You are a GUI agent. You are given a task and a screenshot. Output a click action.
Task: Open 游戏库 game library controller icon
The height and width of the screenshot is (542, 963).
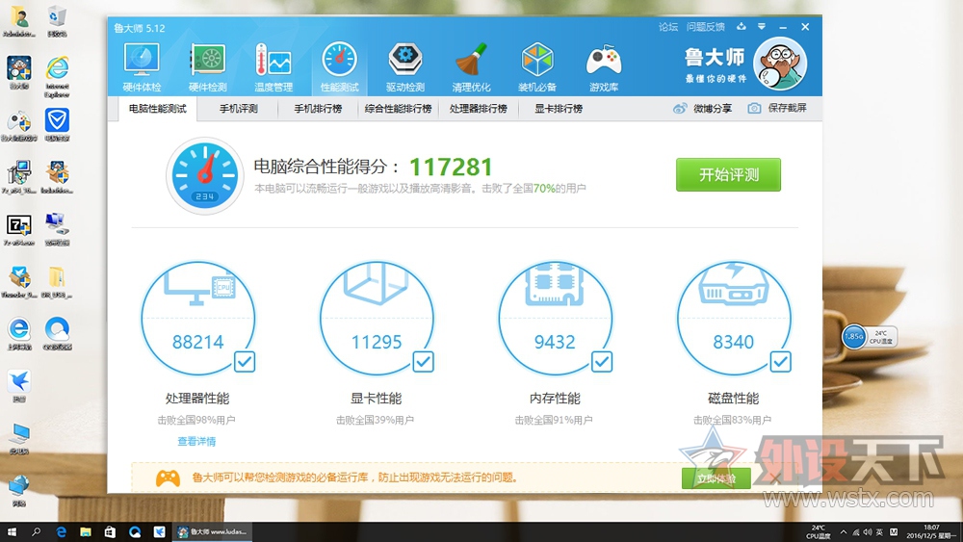pyautogui.click(x=604, y=68)
